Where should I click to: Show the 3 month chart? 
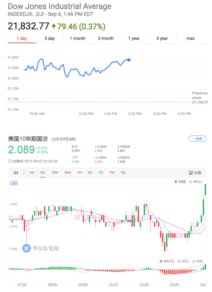[x=106, y=38]
